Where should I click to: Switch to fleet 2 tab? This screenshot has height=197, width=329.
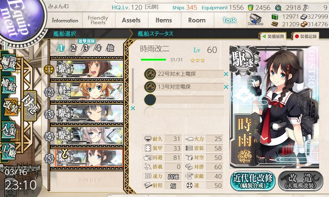tap(73, 48)
